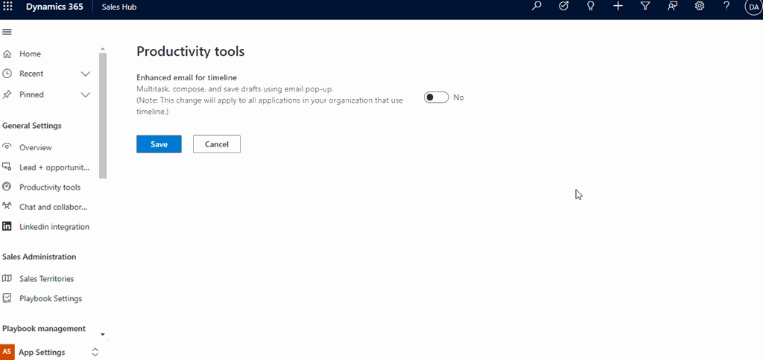The image size is (763, 360).
Task: Open the DA user account avatar
Action: coord(753,7)
